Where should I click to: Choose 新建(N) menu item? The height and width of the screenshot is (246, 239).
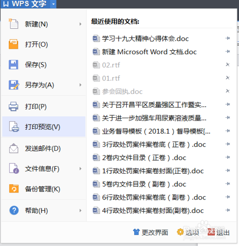pos(44,24)
